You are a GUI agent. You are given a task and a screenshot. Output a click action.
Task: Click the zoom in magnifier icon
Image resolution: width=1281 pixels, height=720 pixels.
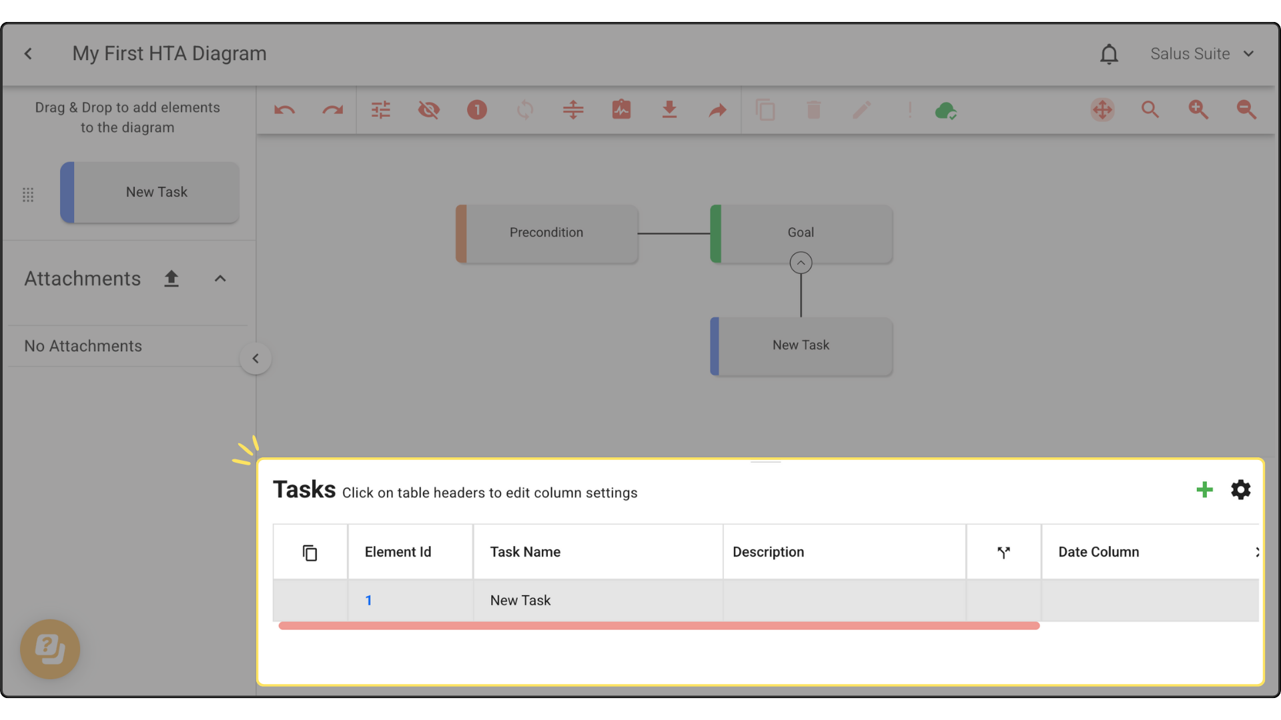[x=1198, y=110]
